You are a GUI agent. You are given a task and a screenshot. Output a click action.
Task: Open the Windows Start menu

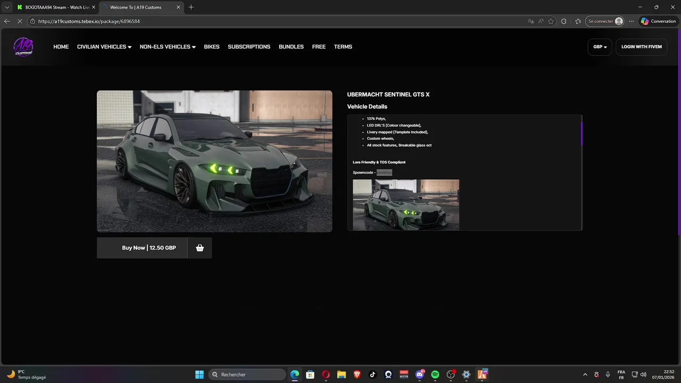pyautogui.click(x=200, y=374)
